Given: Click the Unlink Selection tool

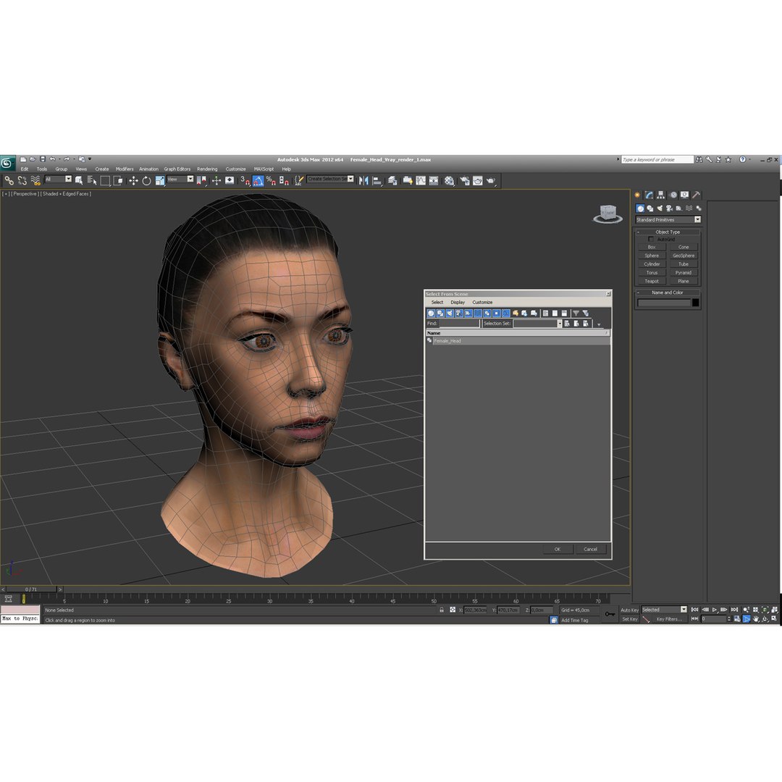Looking at the screenshot, I should pyautogui.click(x=22, y=180).
